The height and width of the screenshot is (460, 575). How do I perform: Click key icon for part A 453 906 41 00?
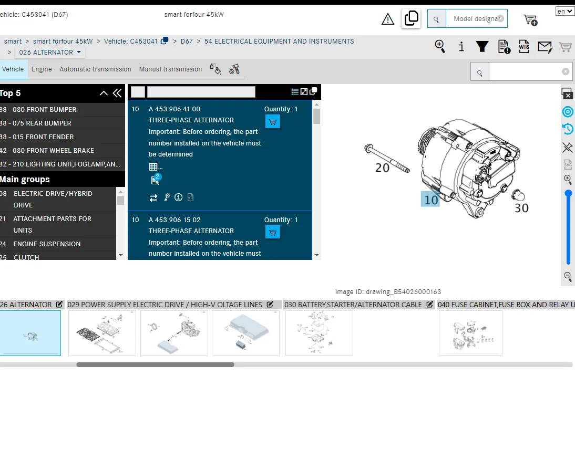pyautogui.click(x=167, y=197)
